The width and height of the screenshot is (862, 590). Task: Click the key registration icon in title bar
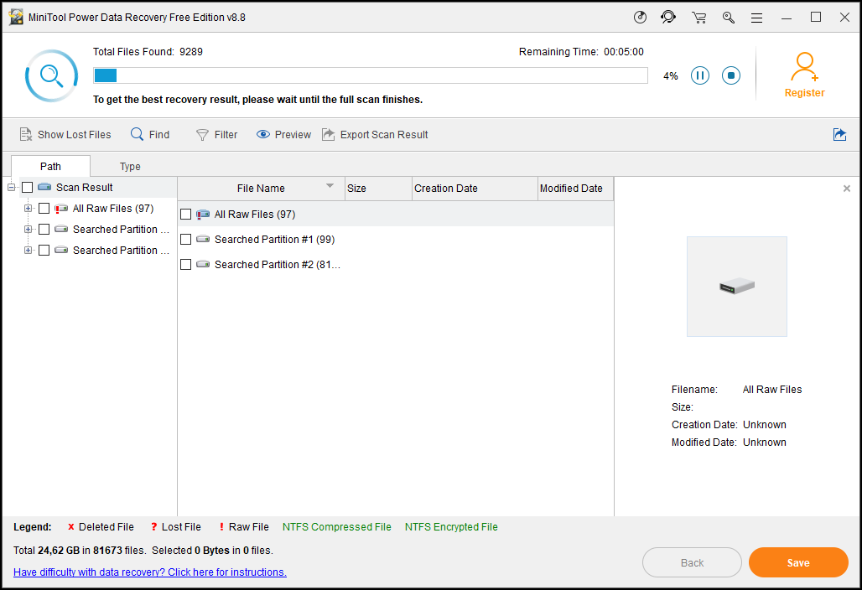729,18
